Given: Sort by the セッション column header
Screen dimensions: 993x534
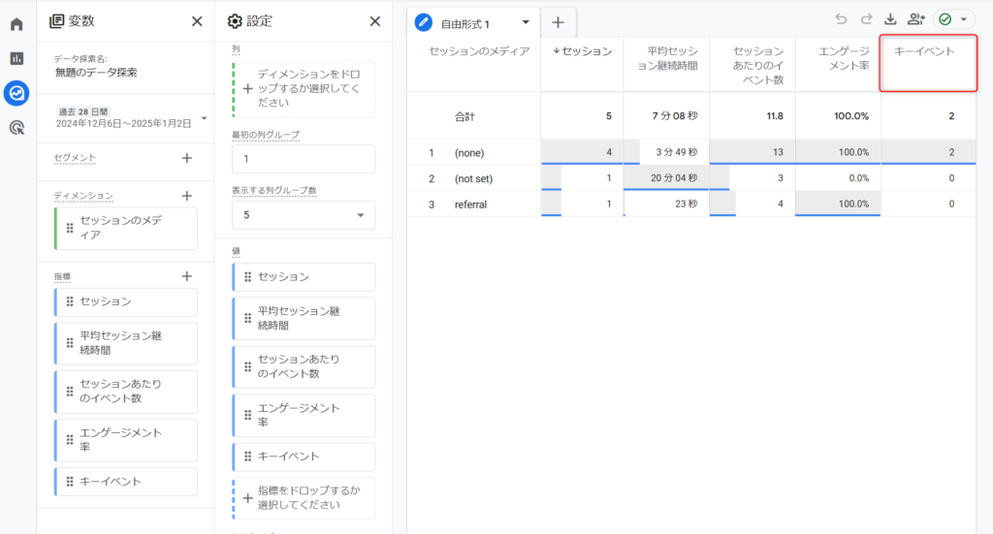Looking at the screenshot, I should pos(583,51).
